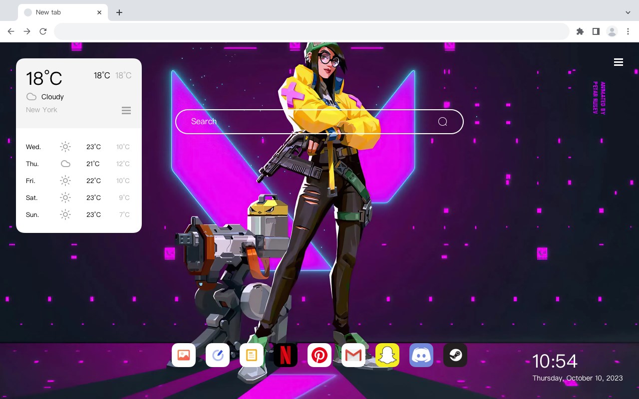Viewport: 639px width, 399px height.
Task: Click the browser address bar
Action: [x=312, y=31]
